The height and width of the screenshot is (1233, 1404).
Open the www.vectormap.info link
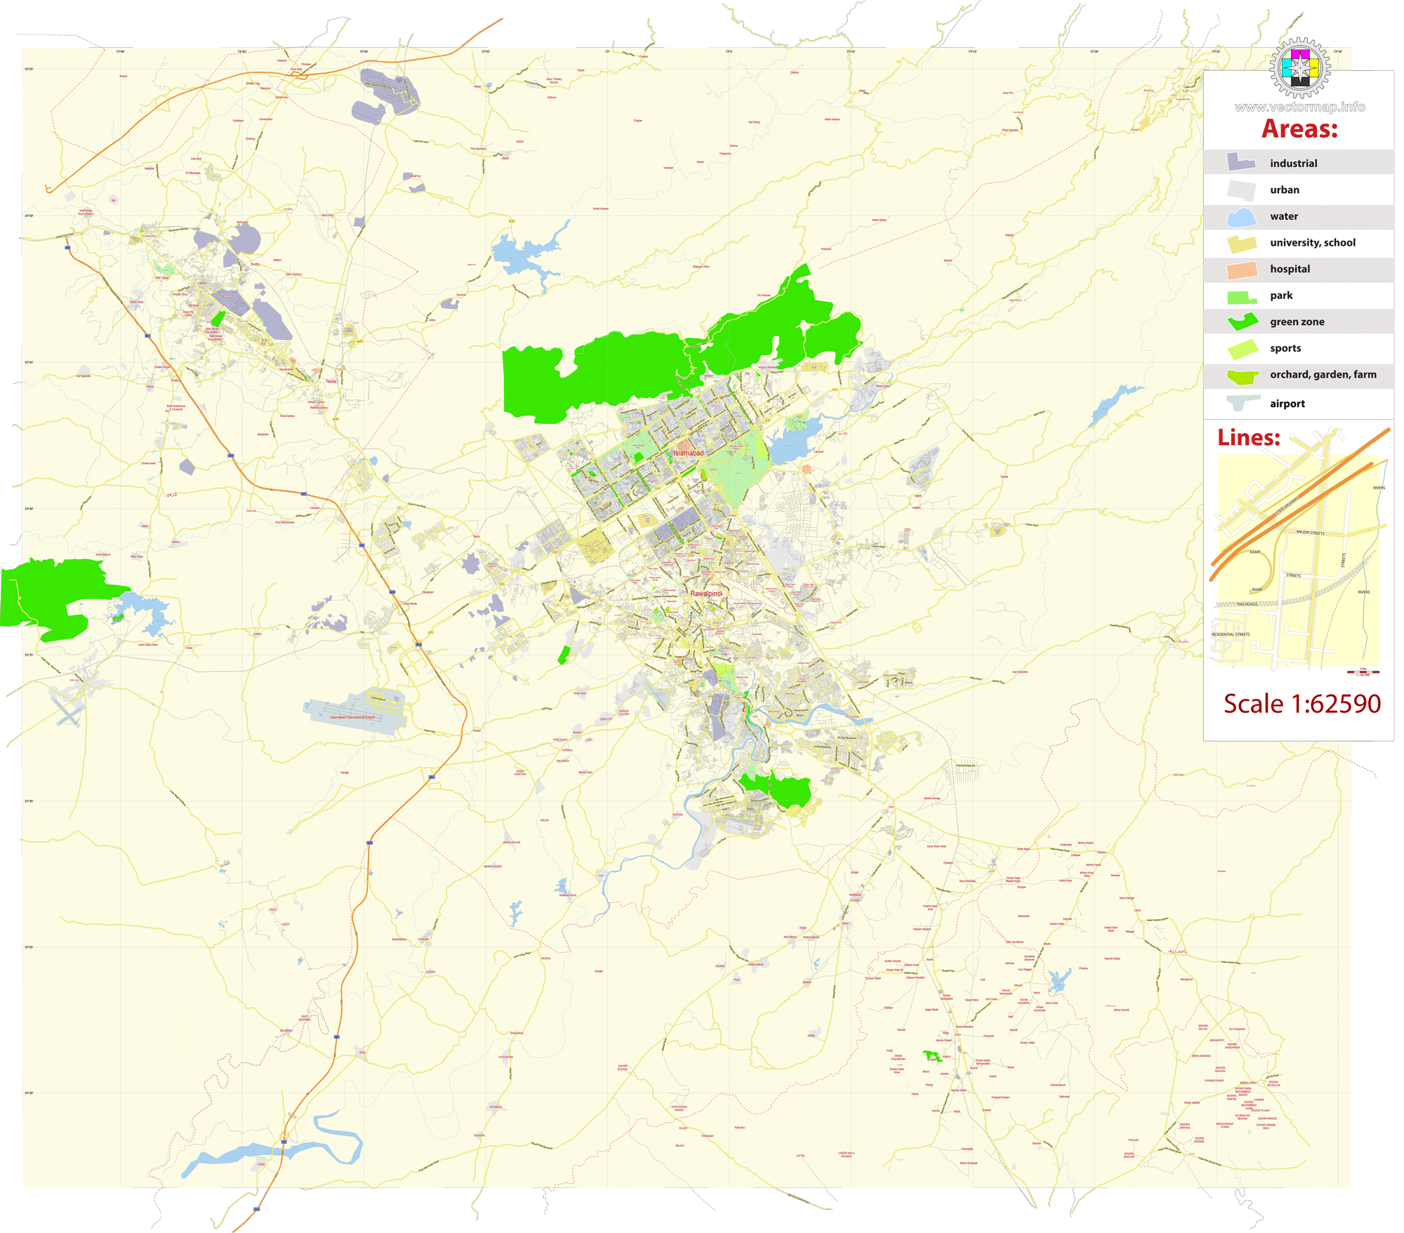(x=1300, y=107)
